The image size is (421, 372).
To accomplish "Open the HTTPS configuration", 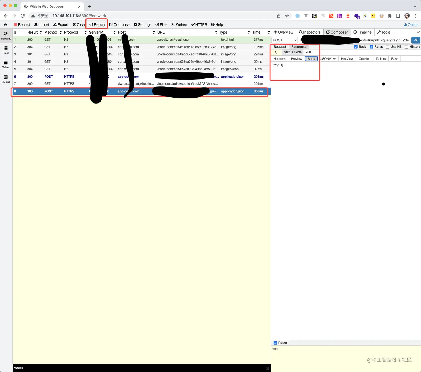I will (x=199, y=25).
